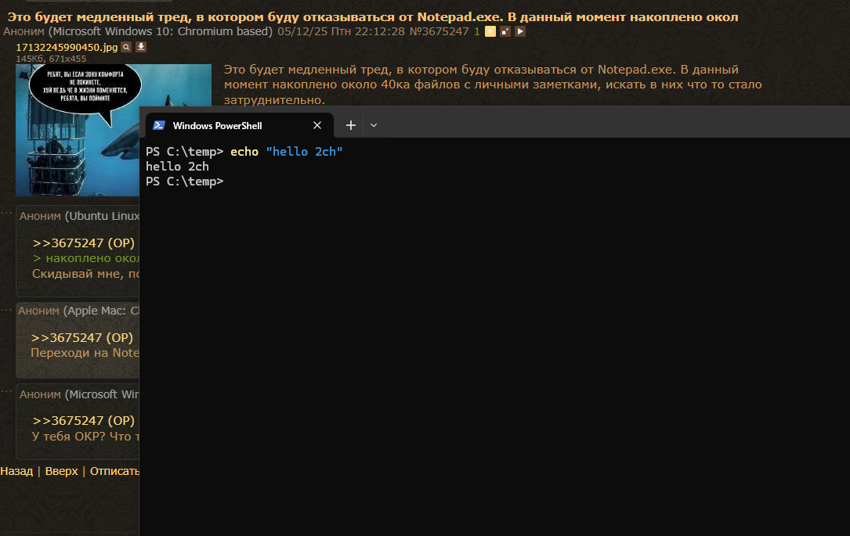Click the original post number №3675247
This screenshot has height=536, width=850.
pyautogui.click(x=439, y=31)
